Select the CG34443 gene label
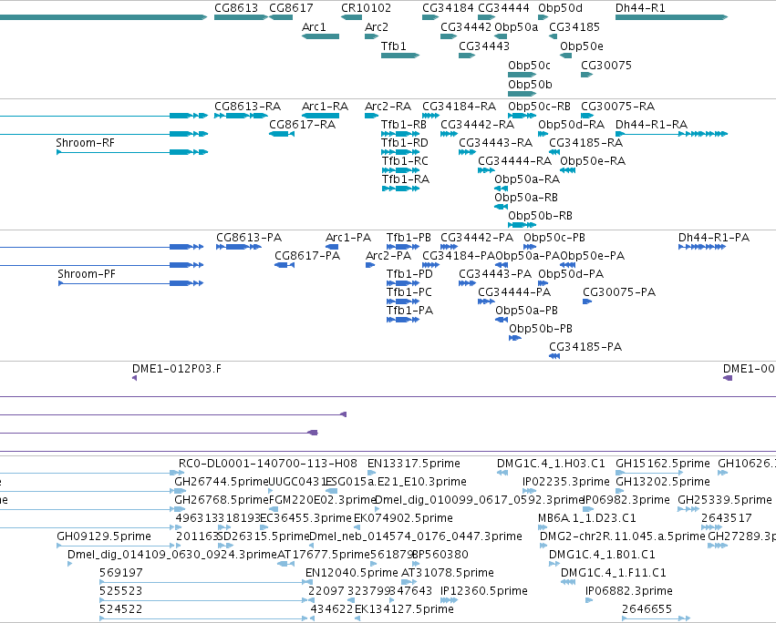Viewport: 776px width, 623px height. tap(484, 46)
